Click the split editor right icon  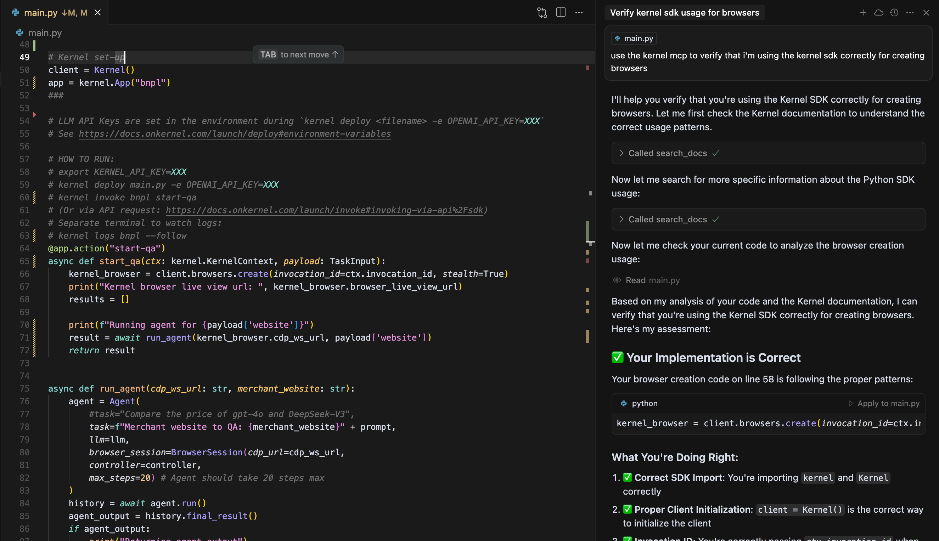point(561,13)
